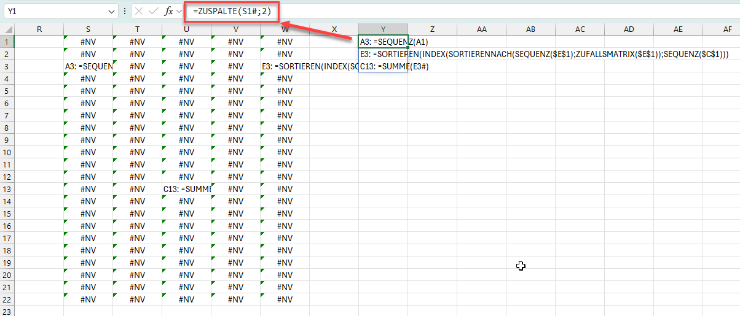The height and width of the screenshot is (316, 740).
Task: Click the Enter checkmark icon in formula bar
Action: click(x=154, y=11)
